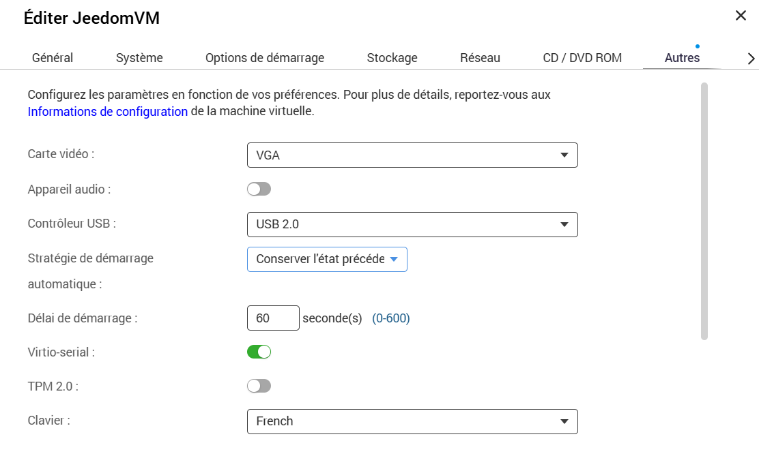Screen dimensions: 759x456
Task: Enable the TPM 2.0 toggle
Action: [x=259, y=386]
